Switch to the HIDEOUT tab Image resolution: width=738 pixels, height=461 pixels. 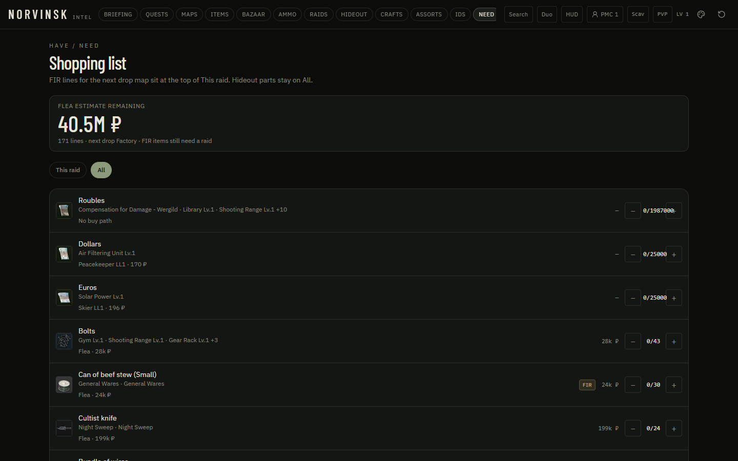[x=354, y=14]
